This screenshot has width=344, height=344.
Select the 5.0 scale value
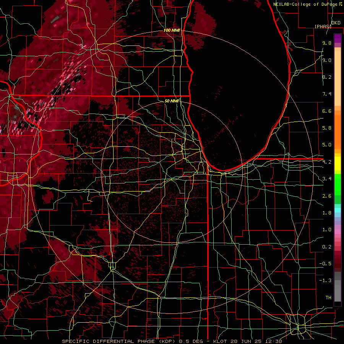[327, 145]
